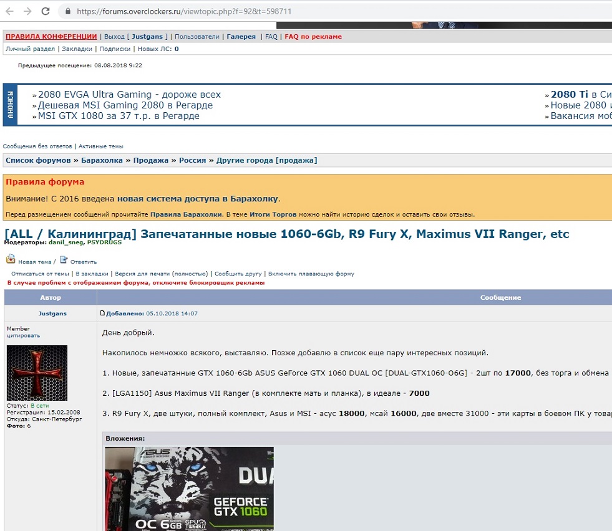
Task: Click В закладки link
Action: click(x=92, y=274)
